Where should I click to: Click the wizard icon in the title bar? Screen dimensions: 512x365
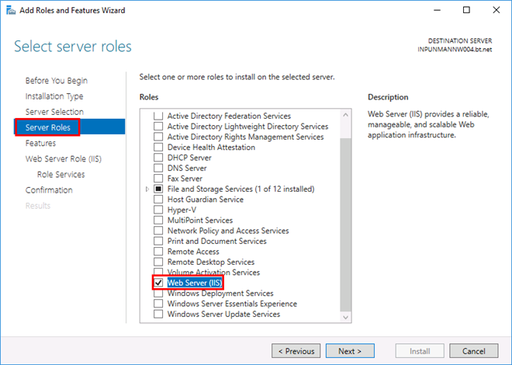(x=10, y=10)
